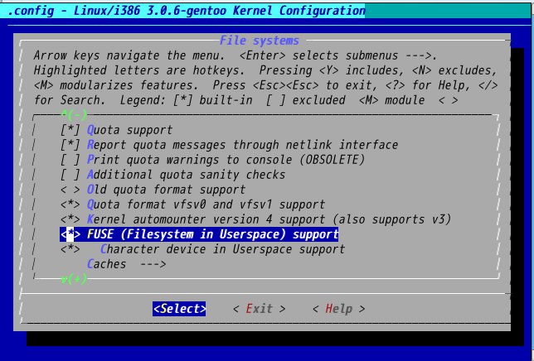The width and height of the screenshot is (534, 361).
Task: Click the scroll-down v(+) indicator
Action: pyautogui.click(x=74, y=279)
